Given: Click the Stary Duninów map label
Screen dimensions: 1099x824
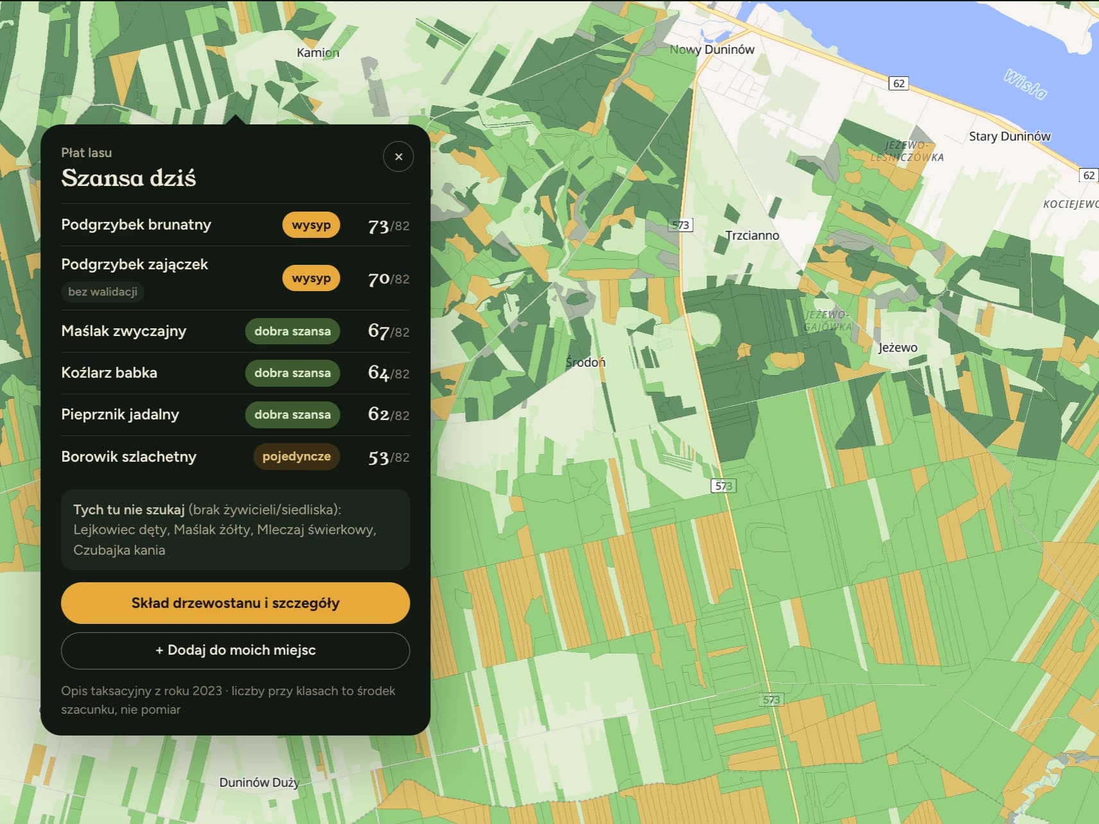Looking at the screenshot, I should (1010, 136).
